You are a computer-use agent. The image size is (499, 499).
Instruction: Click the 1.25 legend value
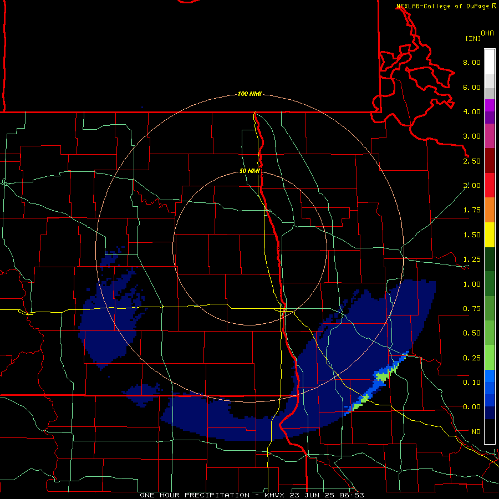pos(472,259)
